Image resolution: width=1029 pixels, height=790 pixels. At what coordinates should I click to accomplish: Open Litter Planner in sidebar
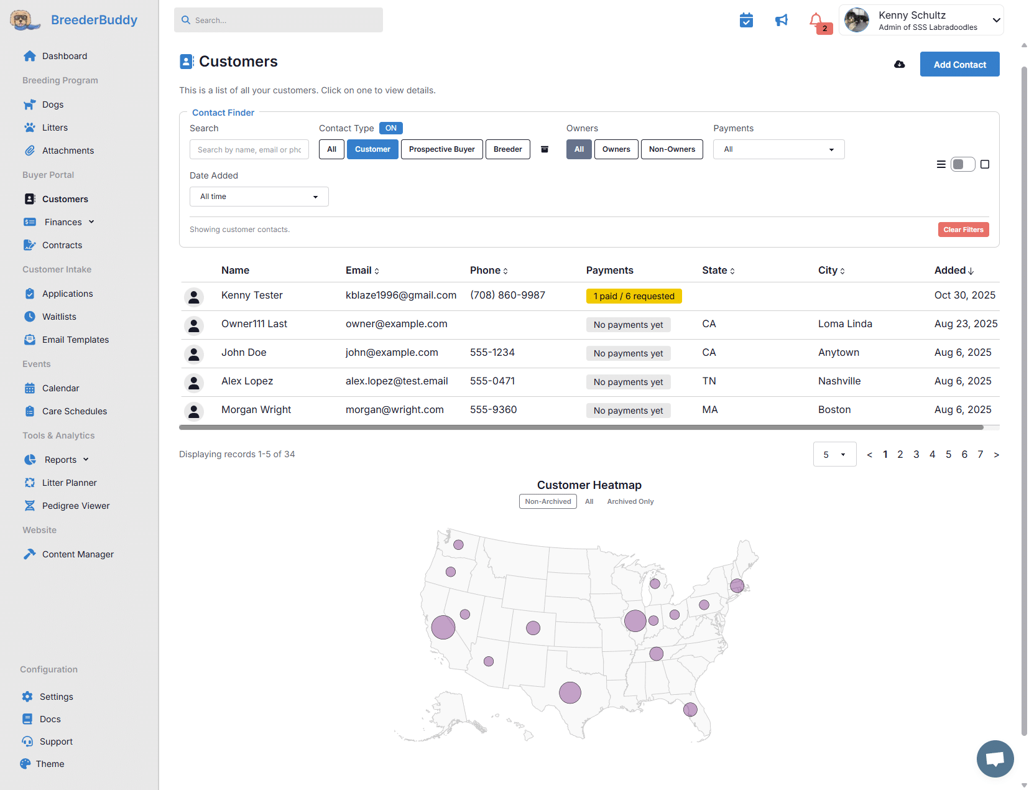[69, 483]
